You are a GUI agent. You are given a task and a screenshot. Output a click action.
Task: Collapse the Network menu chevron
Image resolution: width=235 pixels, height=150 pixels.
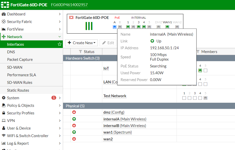60,37
